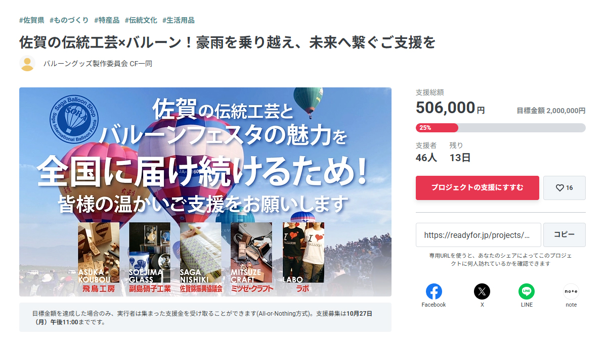Share the project on X
Image resolution: width=606 pixels, height=345 pixels.
pos(482,292)
